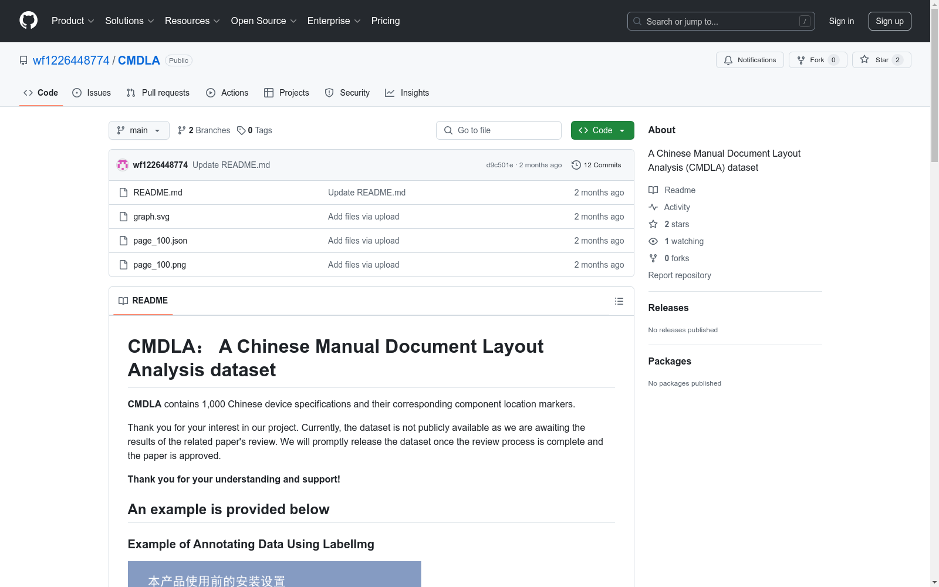Image resolution: width=939 pixels, height=587 pixels.
Task: Open the d9c501e commit hash
Action: (x=499, y=165)
